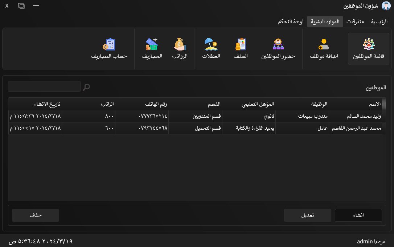Select the الموارد البشرية tab
The width and height of the screenshot is (394, 247).
tap(325, 22)
